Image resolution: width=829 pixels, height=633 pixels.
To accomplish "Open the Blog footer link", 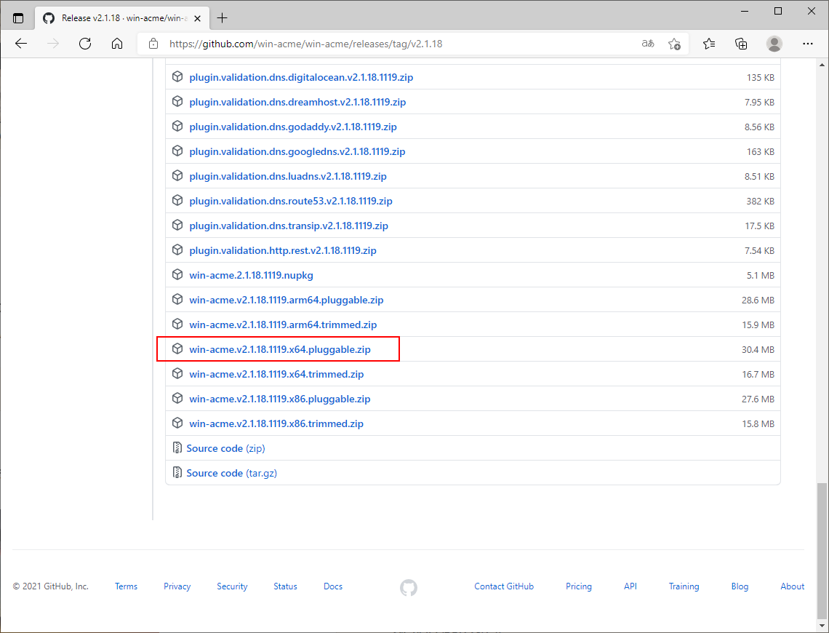I will click(x=740, y=586).
